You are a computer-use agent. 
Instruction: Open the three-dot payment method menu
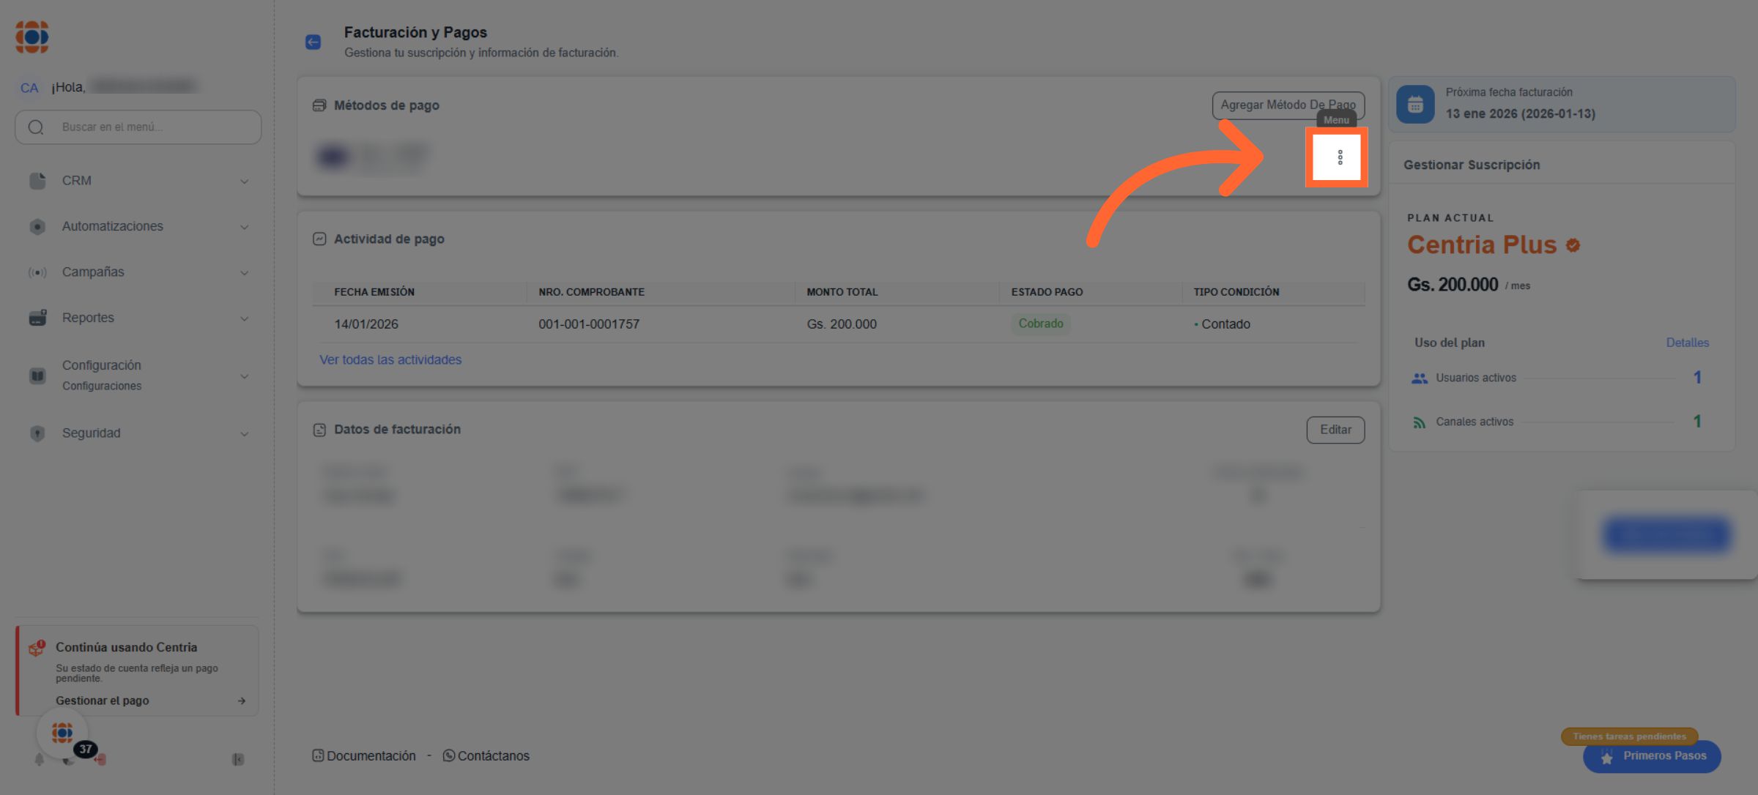pyautogui.click(x=1340, y=157)
